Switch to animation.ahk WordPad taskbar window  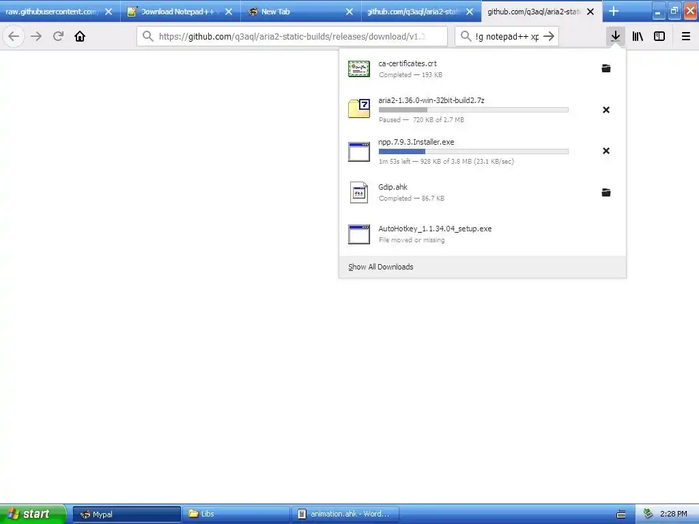click(345, 514)
